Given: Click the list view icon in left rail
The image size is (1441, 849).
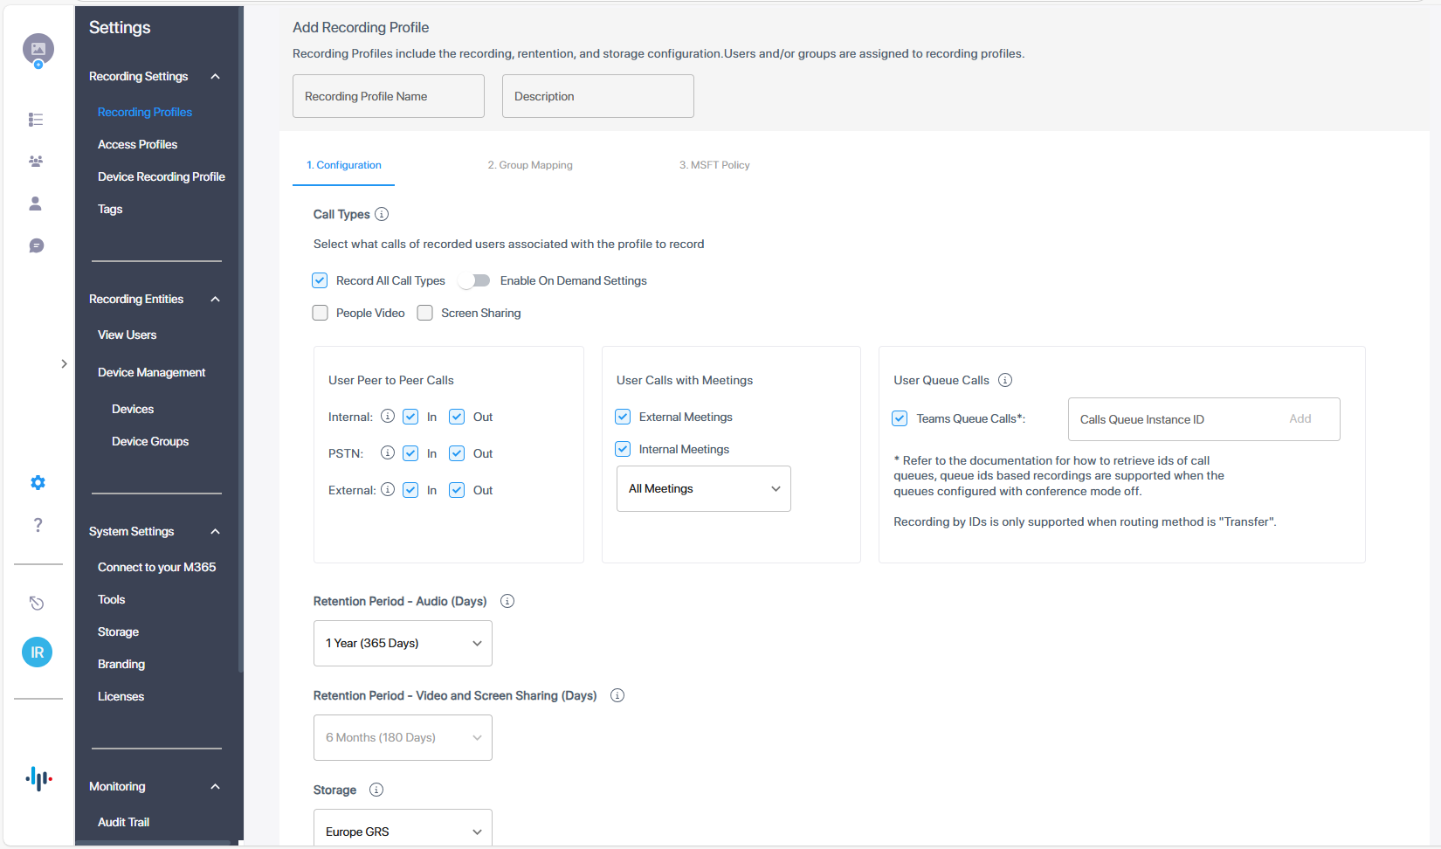Looking at the screenshot, I should (36, 120).
